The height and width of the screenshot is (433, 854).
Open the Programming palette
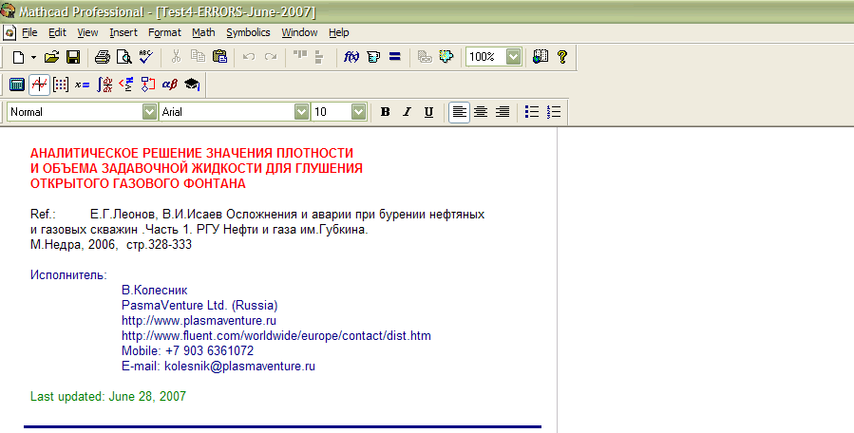pyautogui.click(x=148, y=85)
